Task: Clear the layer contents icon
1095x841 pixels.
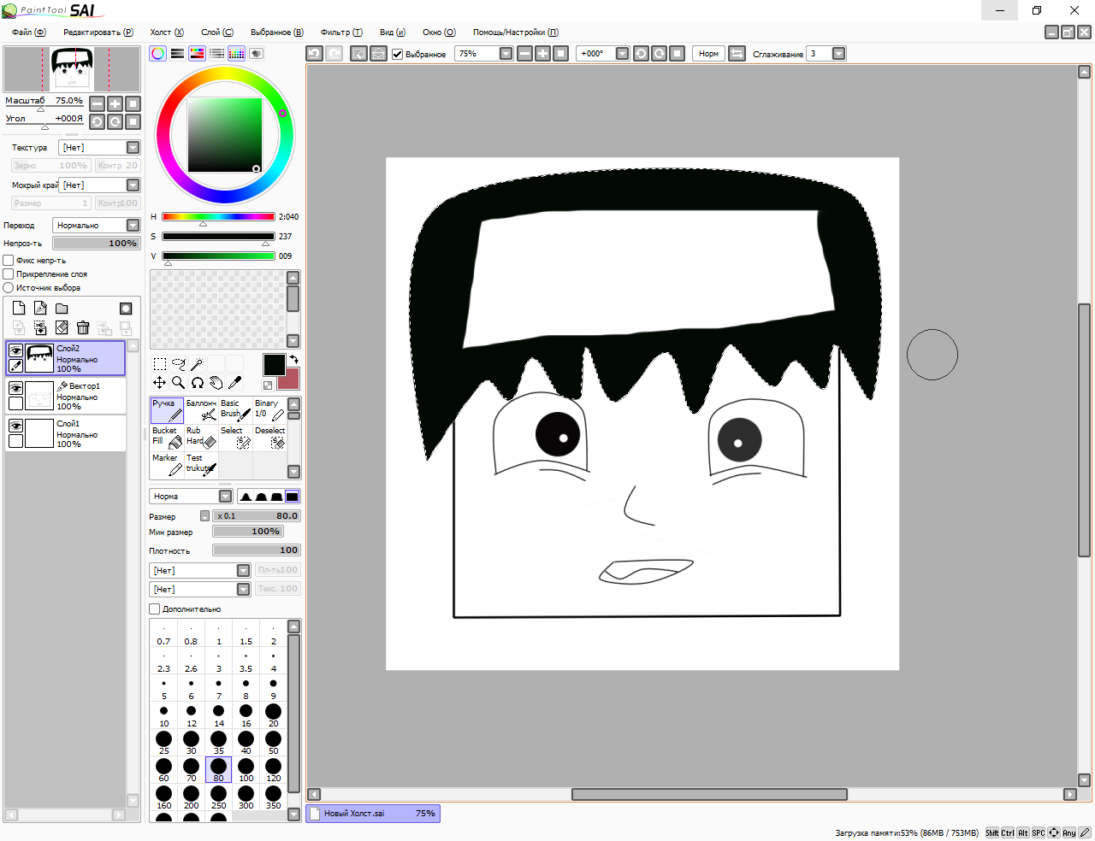Action: [x=62, y=327]
